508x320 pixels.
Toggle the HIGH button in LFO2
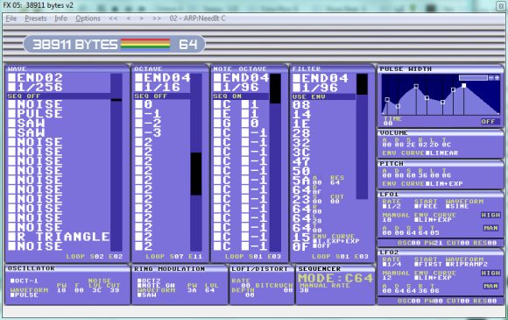click(490, 273)
